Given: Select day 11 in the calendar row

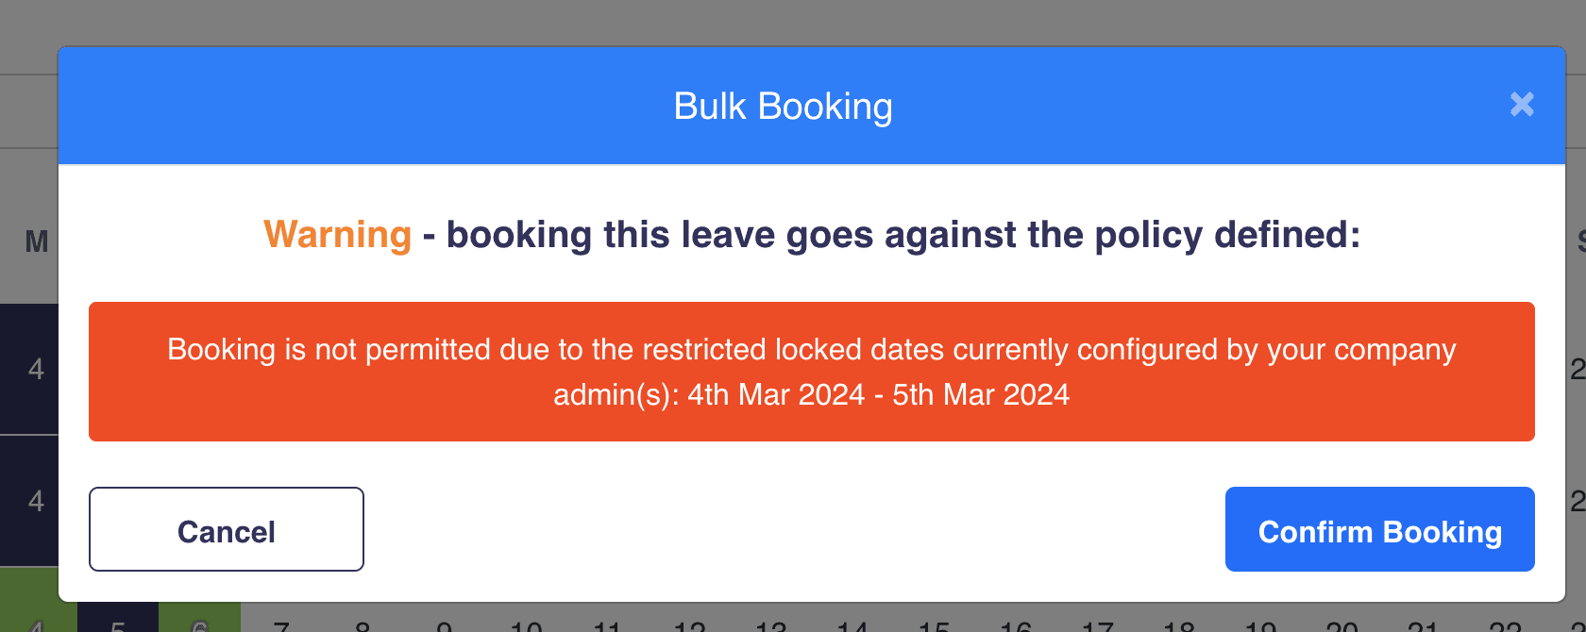Looking at the screenshot, I should 607,624.
